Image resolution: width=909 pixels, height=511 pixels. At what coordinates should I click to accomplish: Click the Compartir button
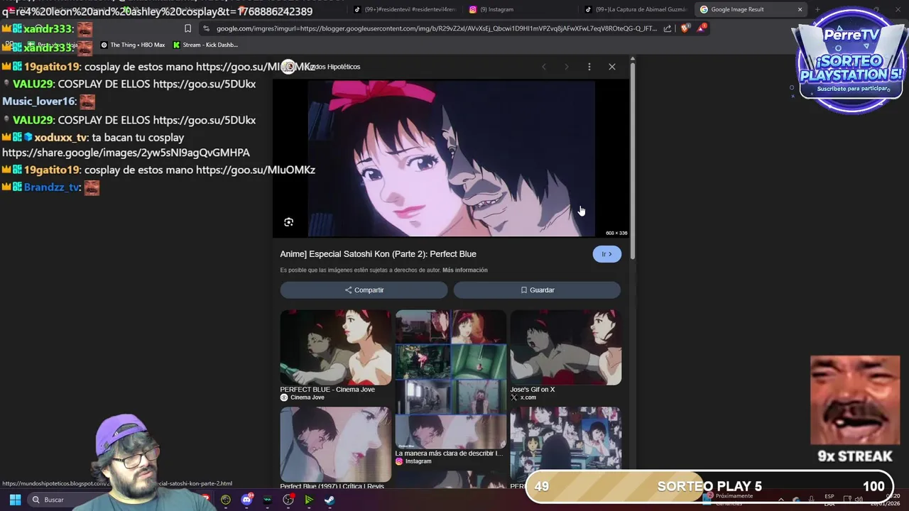point(364,290)
